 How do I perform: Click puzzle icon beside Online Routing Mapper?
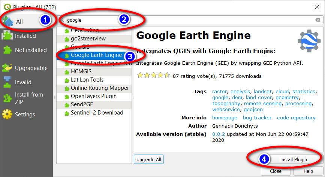67,89
